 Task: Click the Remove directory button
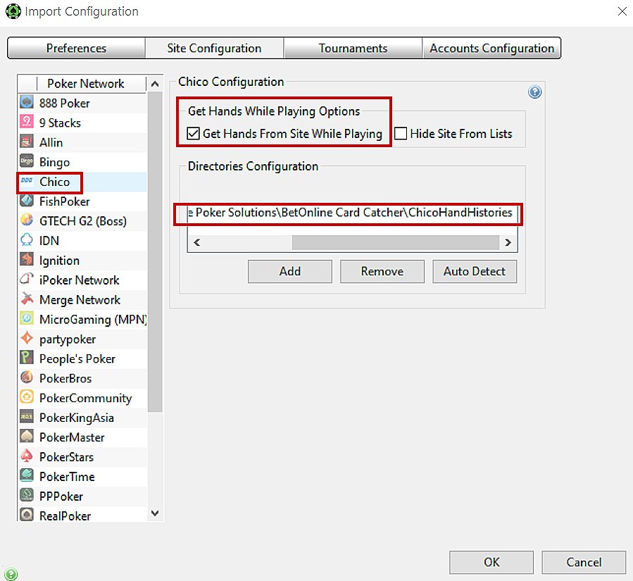[382, 271]
